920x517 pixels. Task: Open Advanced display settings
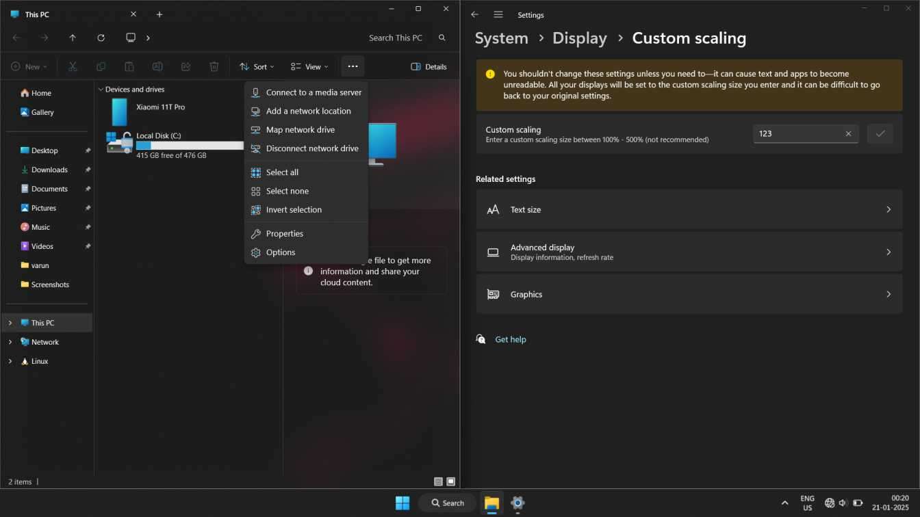[689, 252]
